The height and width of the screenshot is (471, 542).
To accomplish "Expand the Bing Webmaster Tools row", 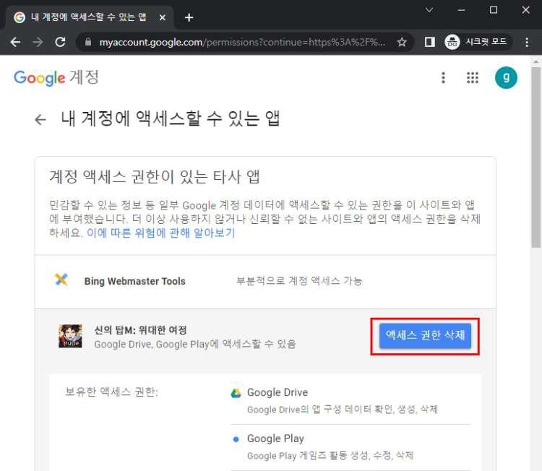I will coord(265,282).
